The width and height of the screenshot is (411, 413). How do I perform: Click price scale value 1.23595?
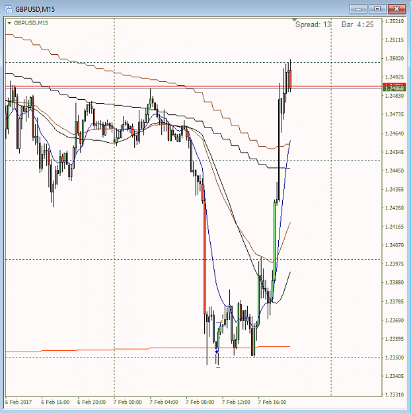(394, 339)
